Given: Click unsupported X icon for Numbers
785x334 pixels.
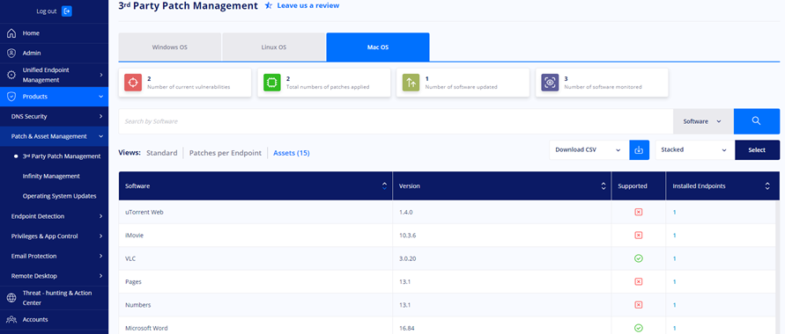Looking at the screenshot, I should coord(639,305).
